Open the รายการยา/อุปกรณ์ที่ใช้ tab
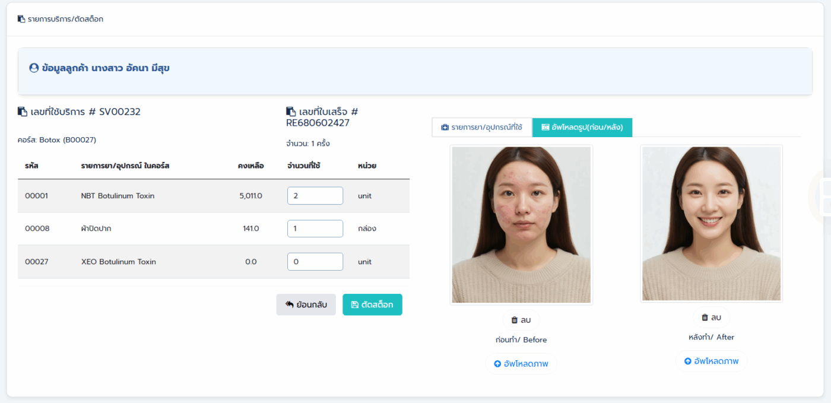 pyautogui.click(x=481, y=127)
